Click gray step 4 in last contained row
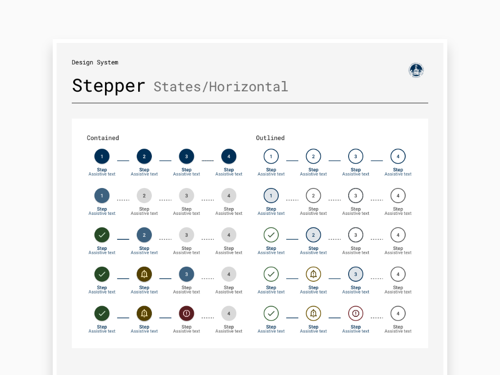The height and width of the screenshot is (375, 500). click(229, 313)
